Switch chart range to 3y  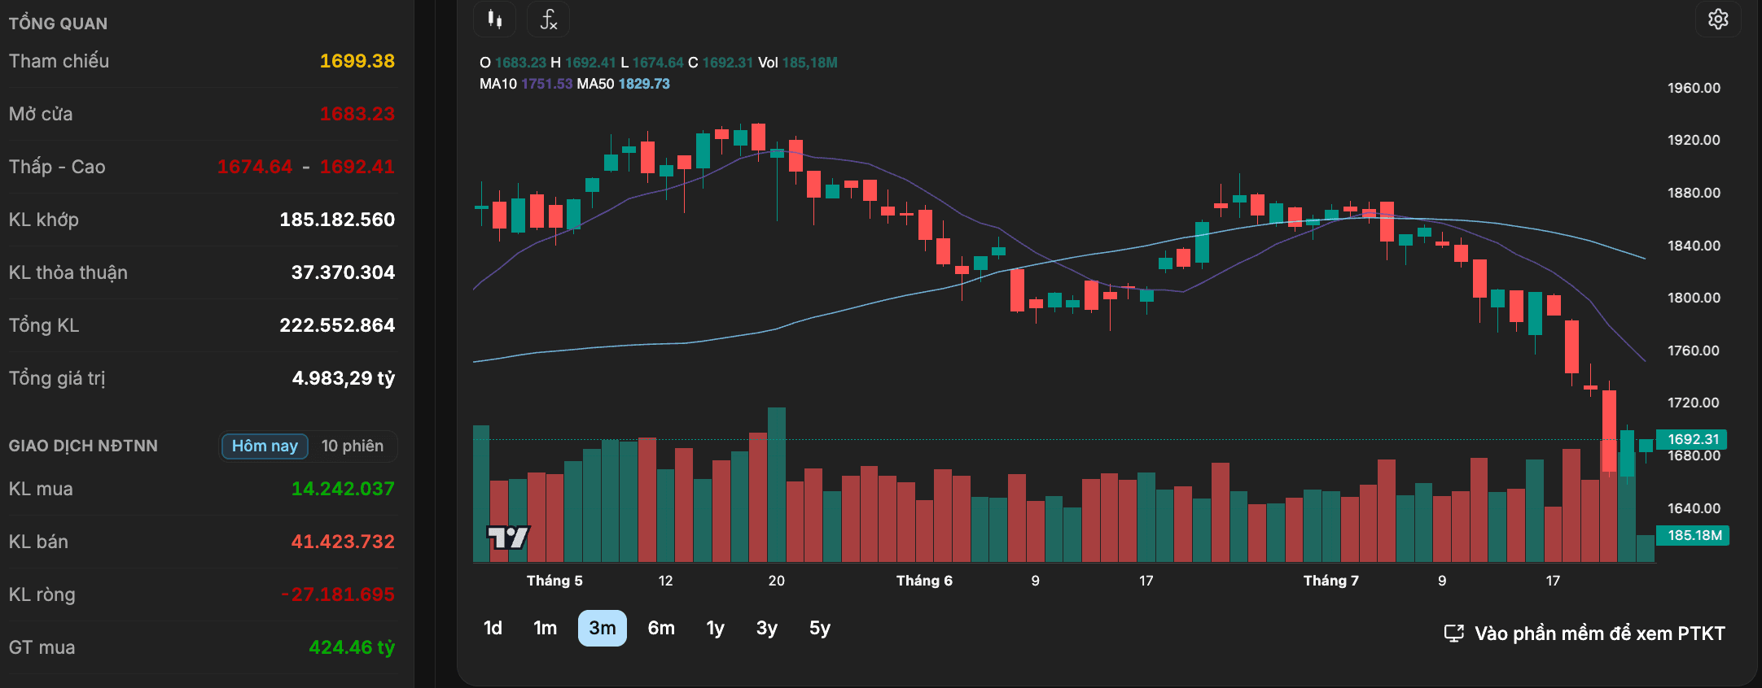pos(767,628)
